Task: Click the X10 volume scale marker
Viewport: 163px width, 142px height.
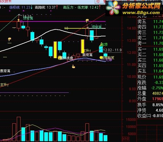Action: click(126, 139)
